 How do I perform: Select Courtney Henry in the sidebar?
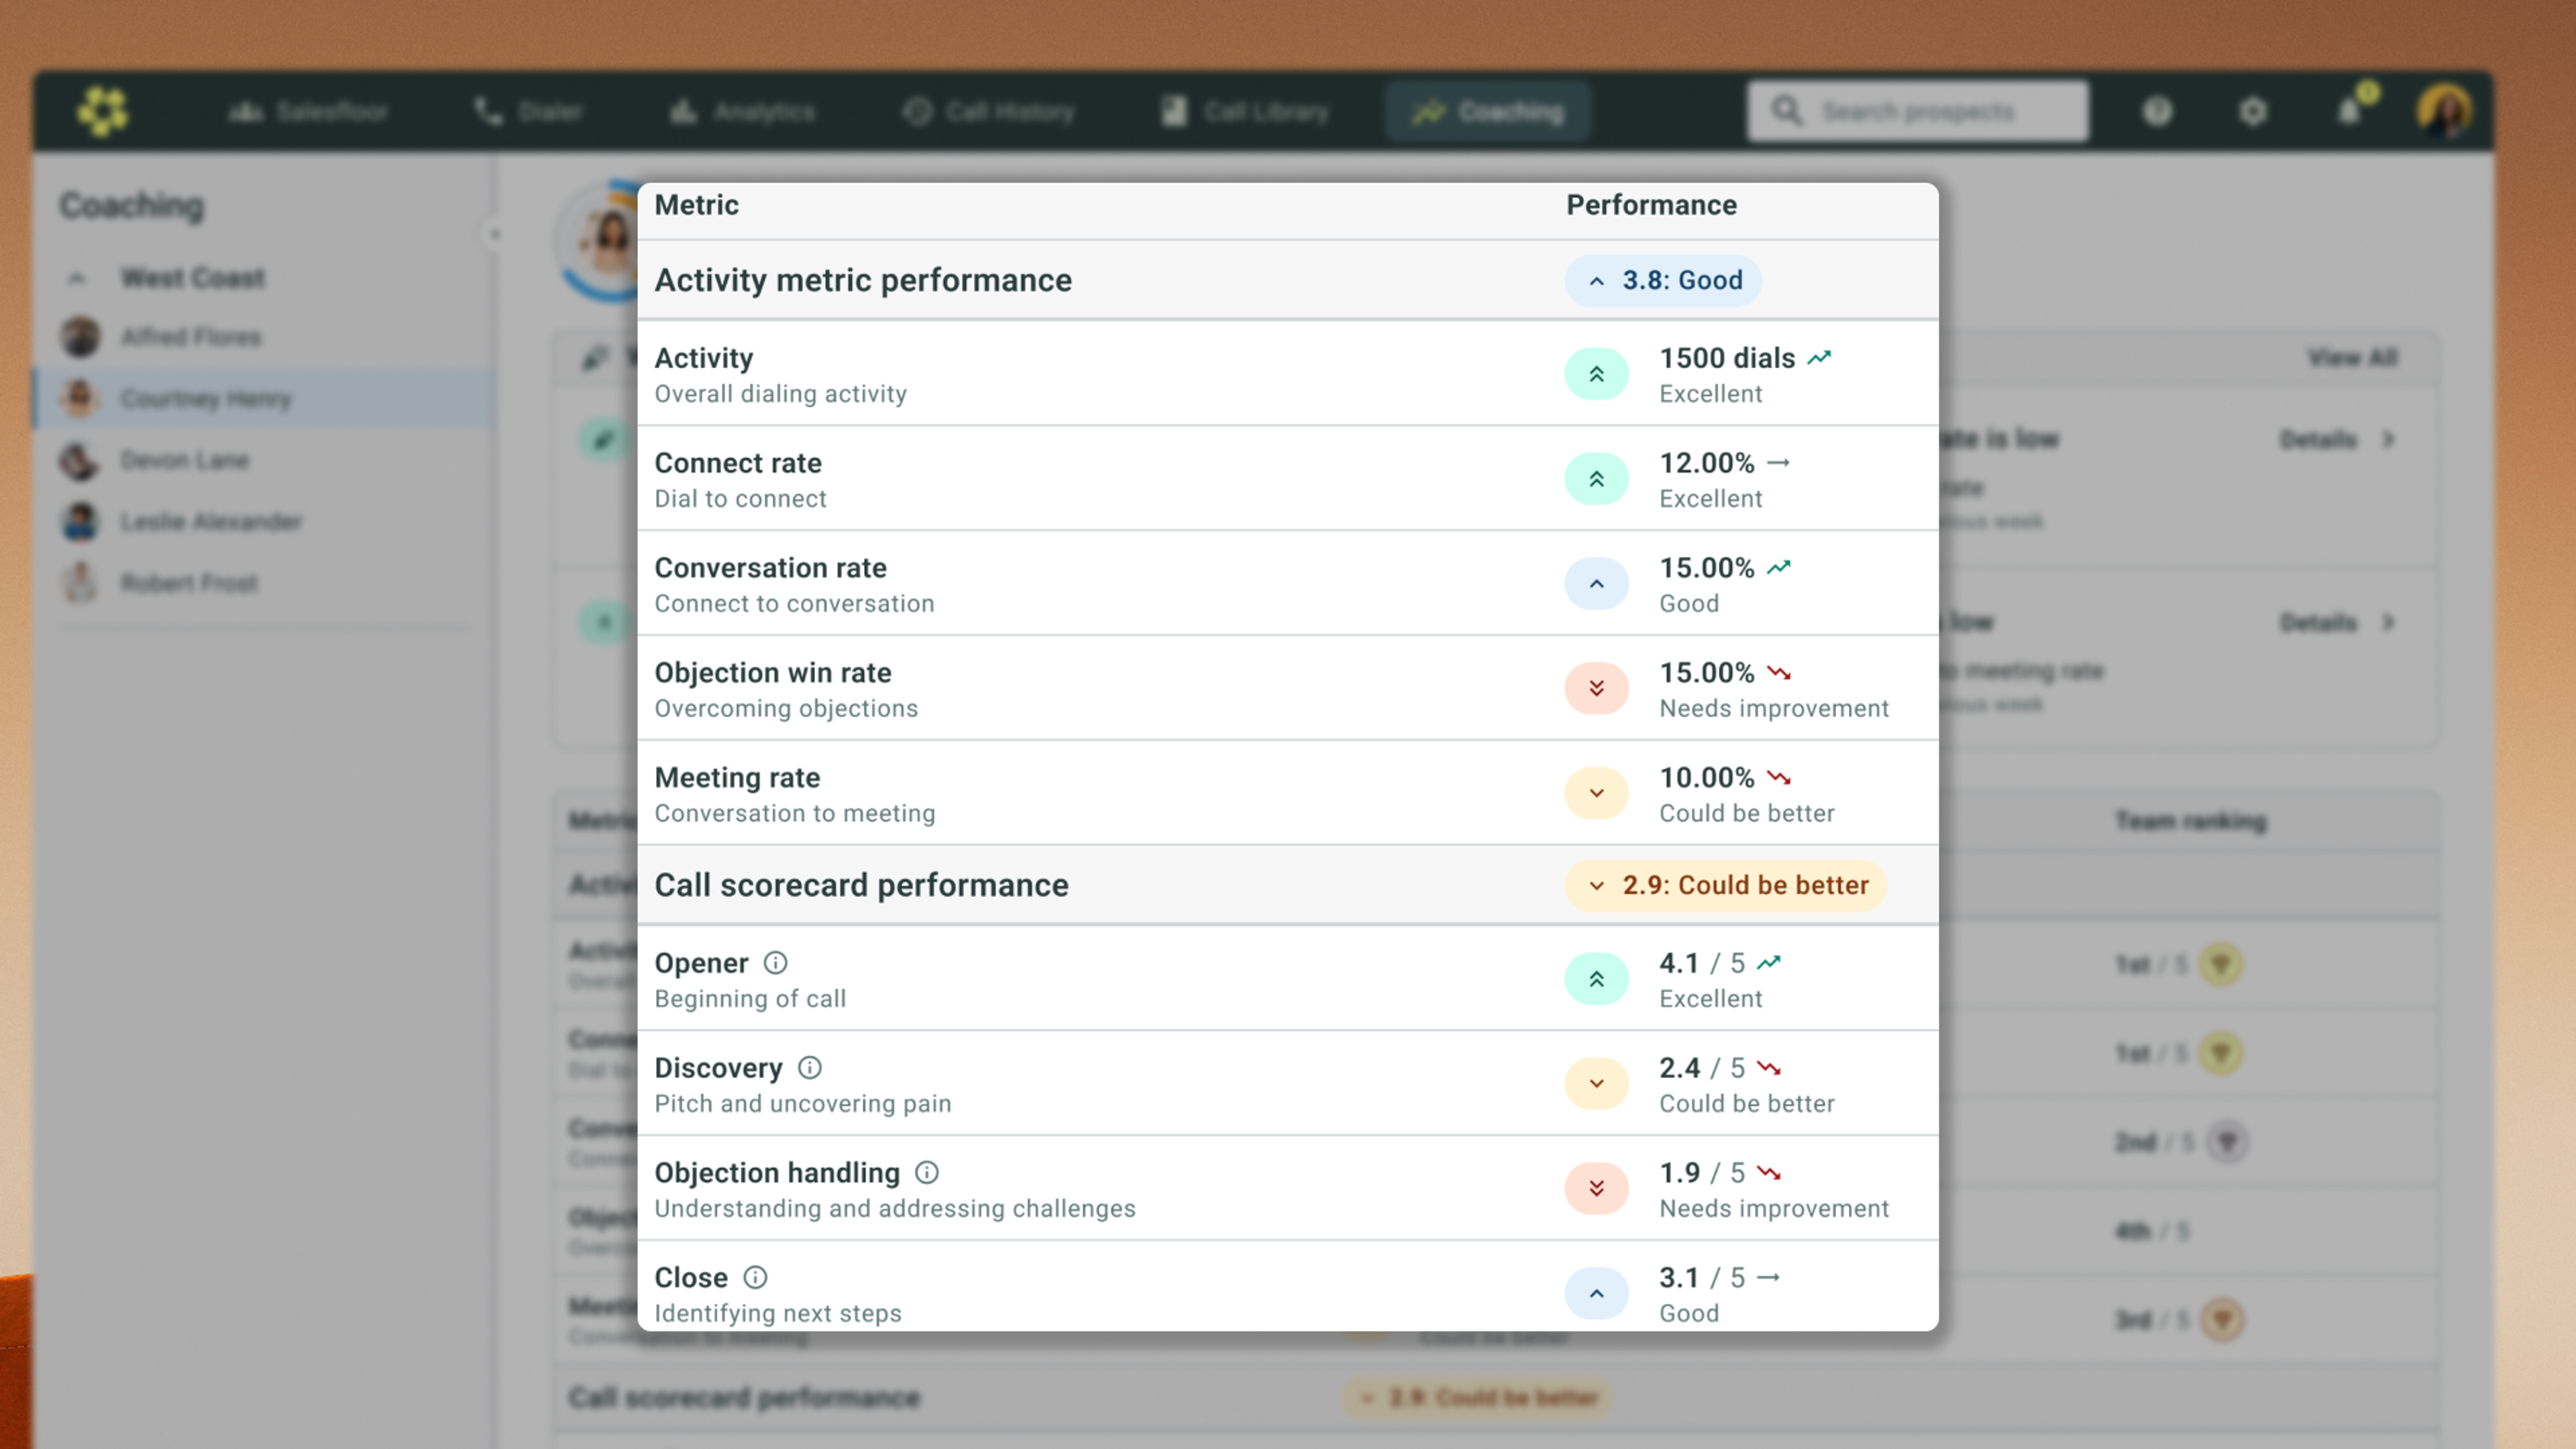[x=265, y=399]
